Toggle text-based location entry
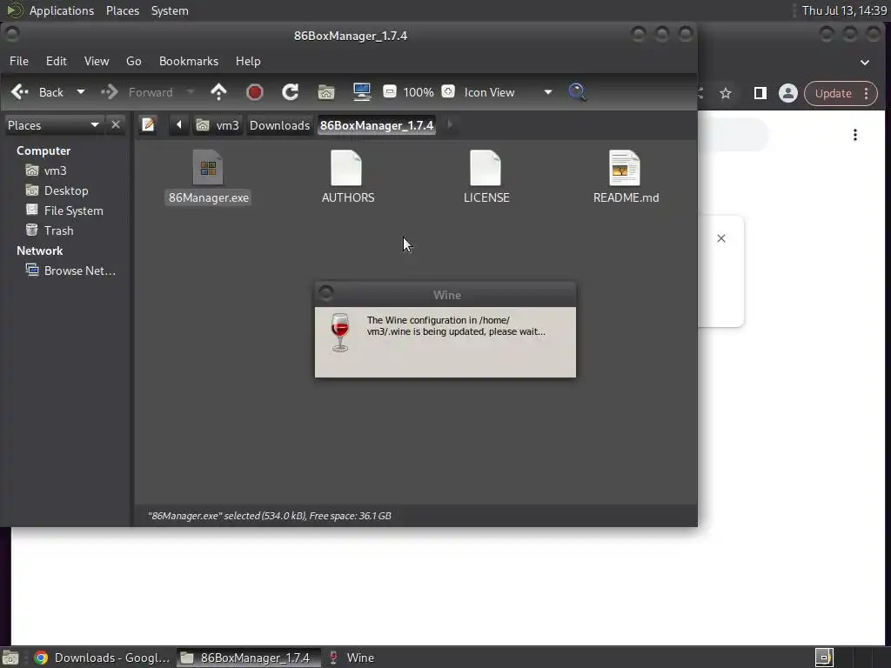Viewport: 891px width, 668px height. (148, 124)
